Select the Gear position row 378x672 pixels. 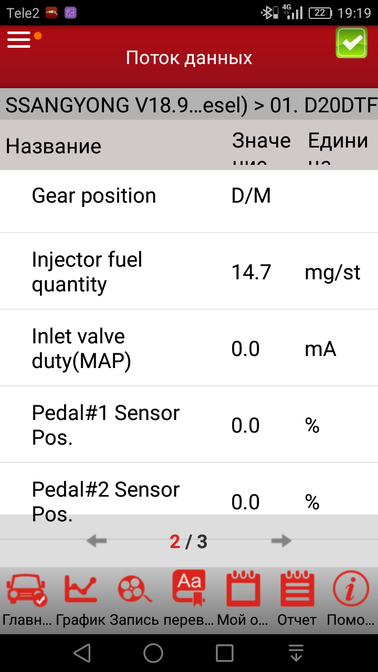[189, 196]
